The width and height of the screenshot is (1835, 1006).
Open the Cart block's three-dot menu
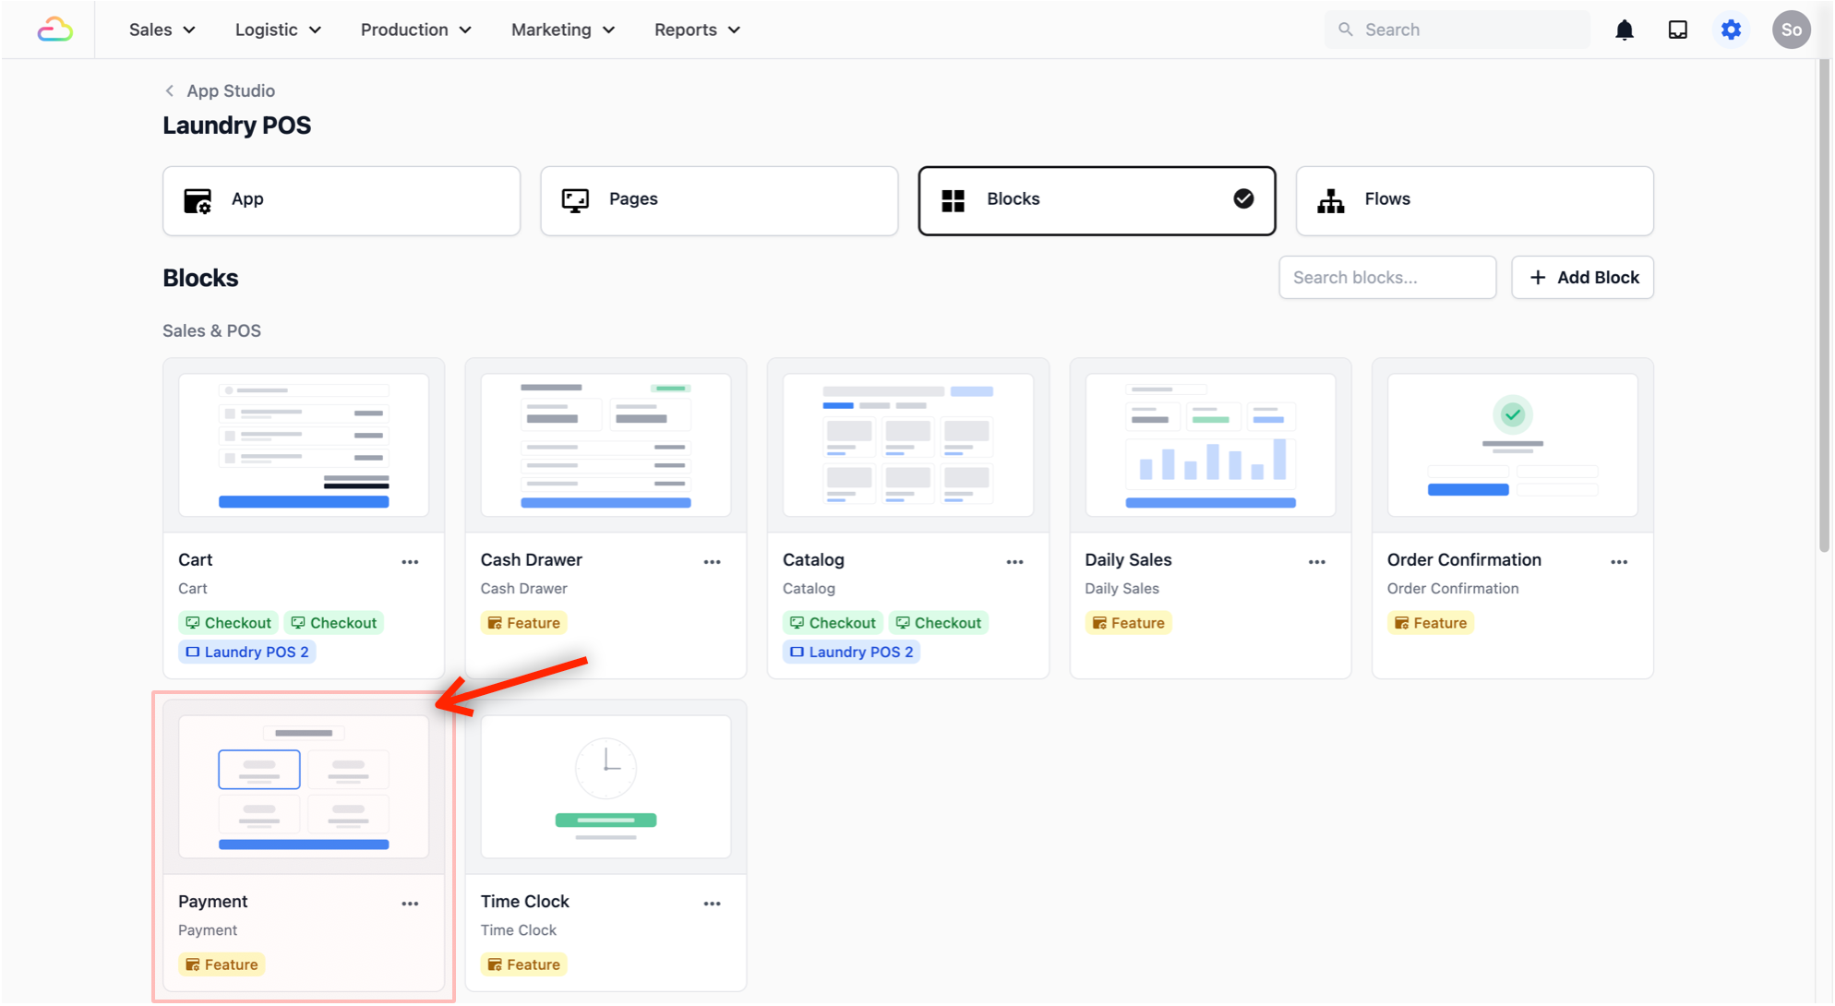[410, 561]
